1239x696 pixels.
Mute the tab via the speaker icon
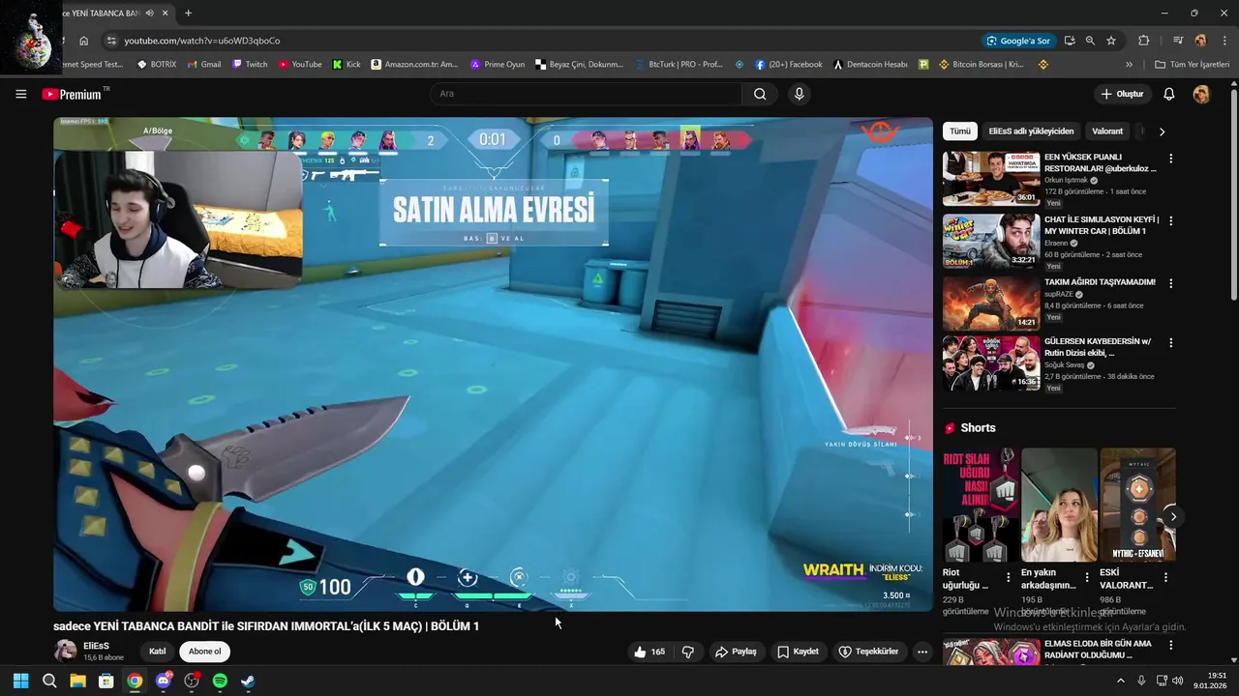[149, 13]
